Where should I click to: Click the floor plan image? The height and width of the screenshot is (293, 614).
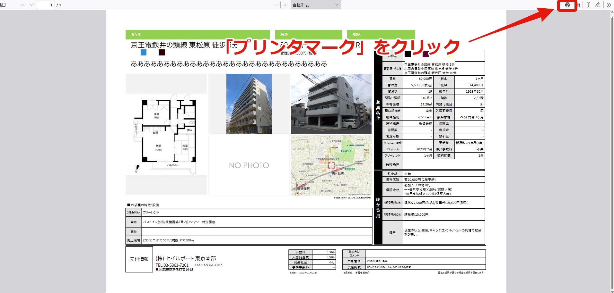166,135
